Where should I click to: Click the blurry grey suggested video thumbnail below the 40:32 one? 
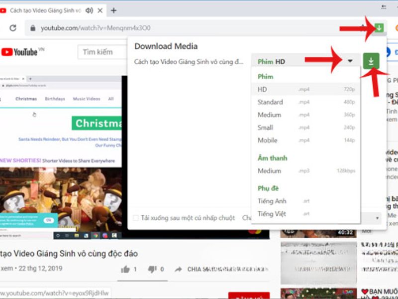click(x=318, y=263)
